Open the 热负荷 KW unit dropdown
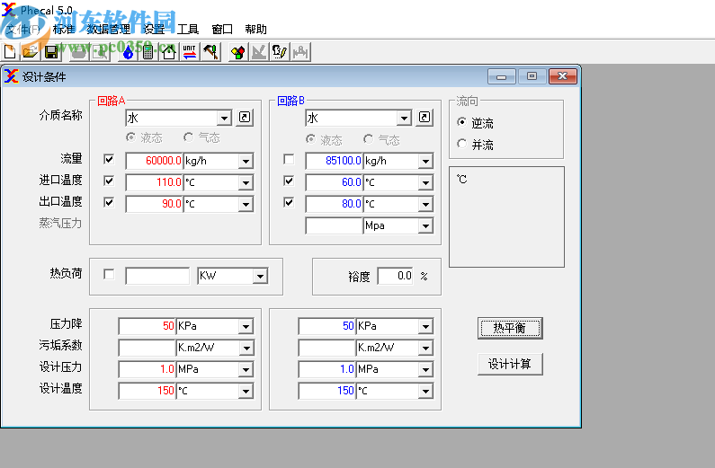This screenshot has height=468, width=715. 260,277
